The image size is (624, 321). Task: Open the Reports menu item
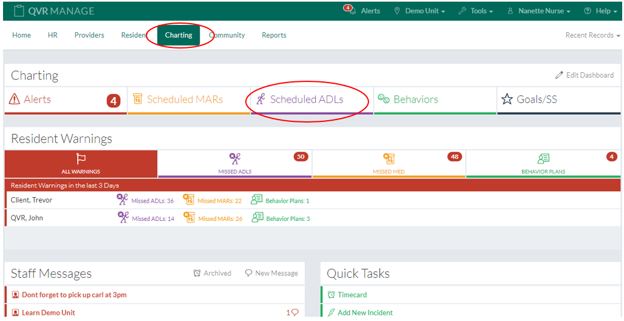coord(274,35)
